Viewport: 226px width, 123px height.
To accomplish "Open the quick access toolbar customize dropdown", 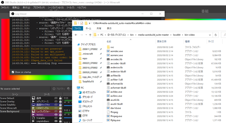I will point(89,23).
